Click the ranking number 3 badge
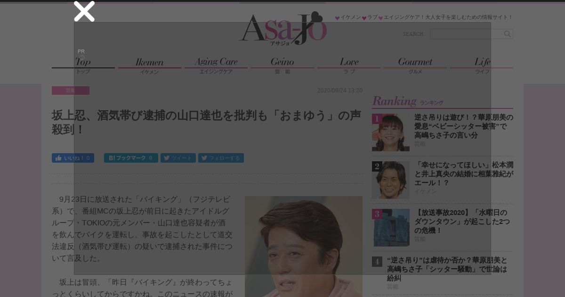This screenshot has height=297, width=565. [x=377, y=214]
